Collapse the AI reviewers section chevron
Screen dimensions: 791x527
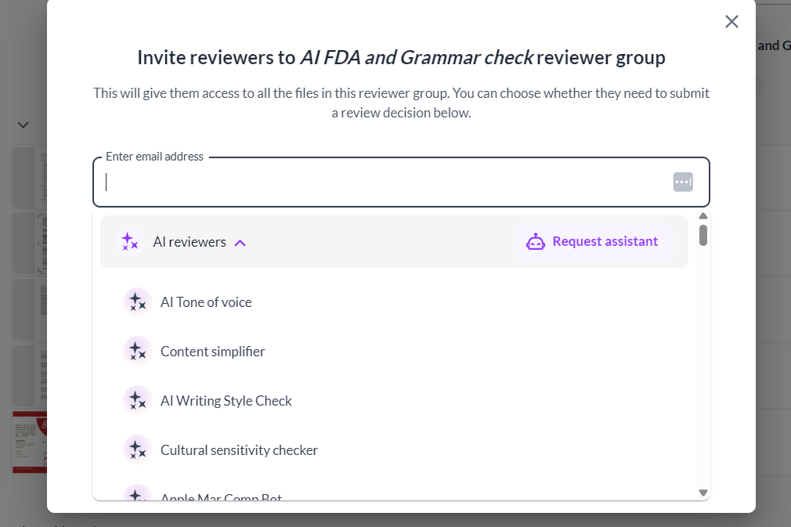(x=240, y=243)
